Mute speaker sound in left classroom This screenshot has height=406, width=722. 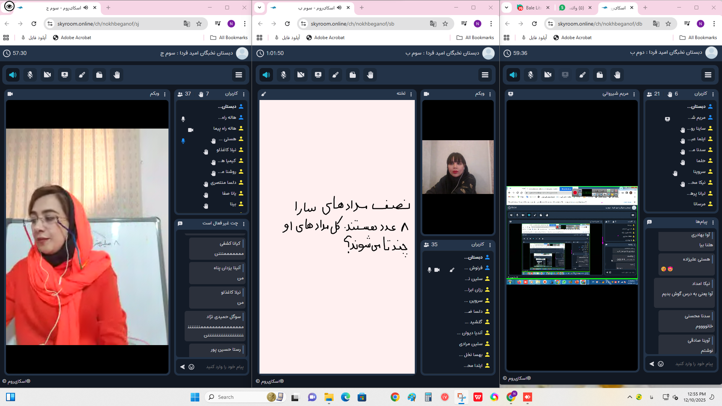coord(13,75)
